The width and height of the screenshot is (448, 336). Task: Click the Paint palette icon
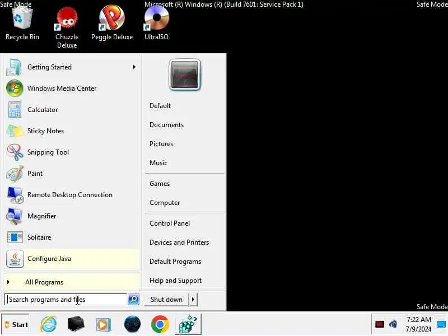coord(15,174)
